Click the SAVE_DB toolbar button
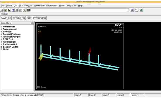This screenshot has height=108, width=161. coord(6,18)
